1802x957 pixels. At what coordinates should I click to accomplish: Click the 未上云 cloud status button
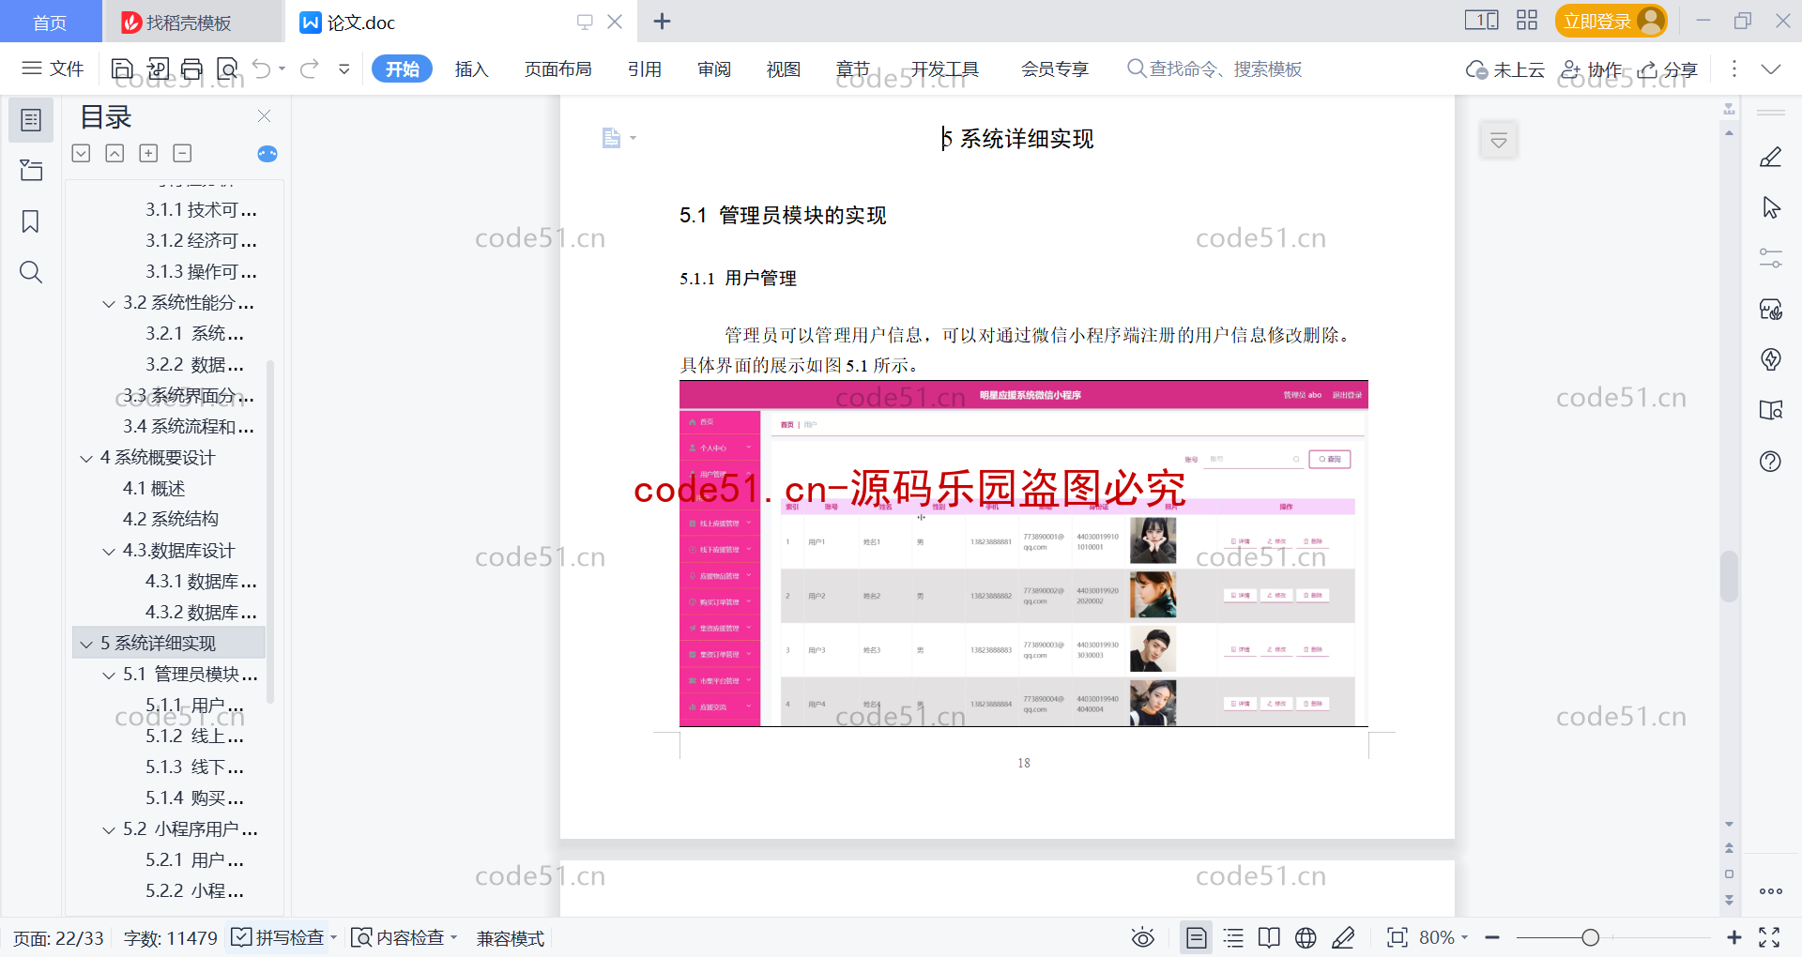click(1505, 69)
